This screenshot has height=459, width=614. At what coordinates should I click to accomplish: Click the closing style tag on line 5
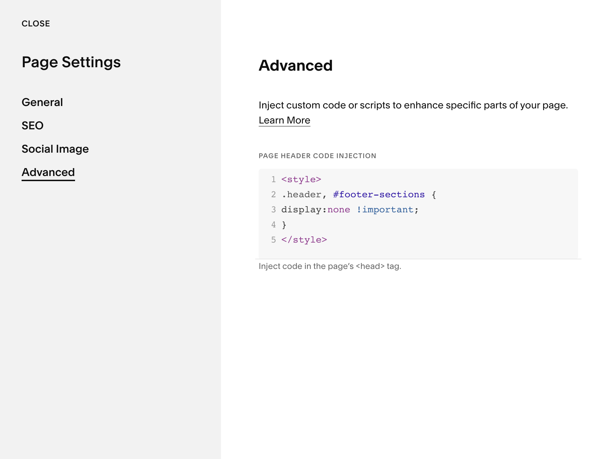click(x=304, y=239)
